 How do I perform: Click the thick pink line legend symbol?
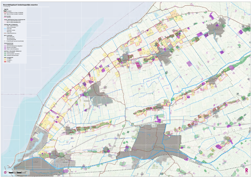(x=5, y=18)
